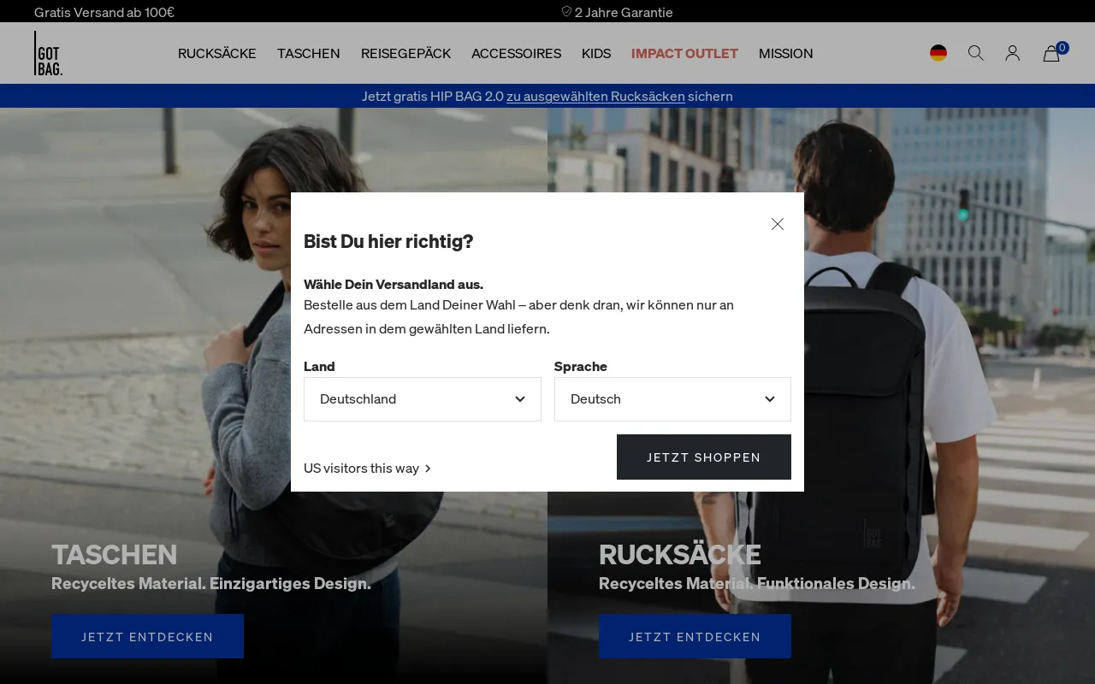Click Jetzt Entdecken under Rucksäcke
Image resolution: width=1095 pixels, height=684 pixels.
click(695, 636)
